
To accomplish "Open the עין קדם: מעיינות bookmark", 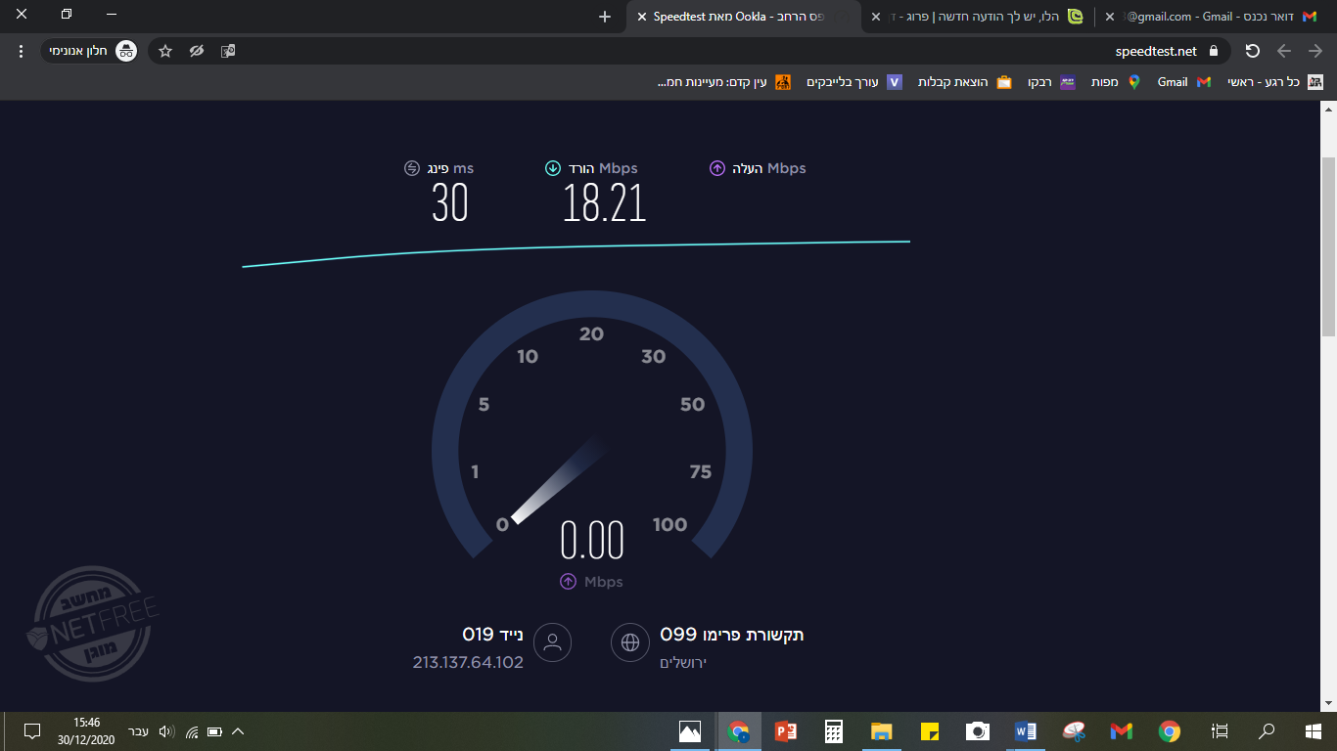I will coord(724,82).
